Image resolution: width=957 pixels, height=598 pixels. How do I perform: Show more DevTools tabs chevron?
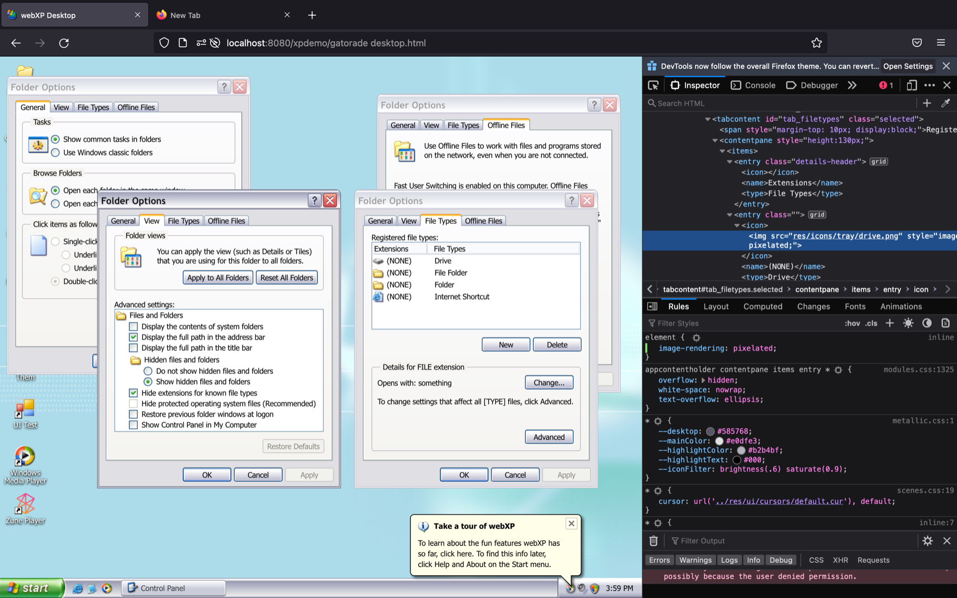tap(852, 85)
